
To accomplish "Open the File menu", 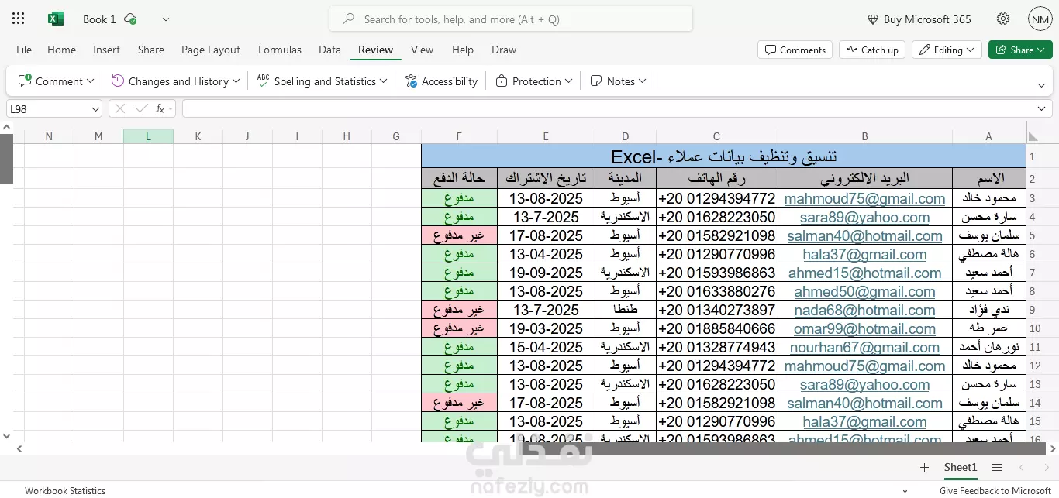I will (x=24, y=50).
